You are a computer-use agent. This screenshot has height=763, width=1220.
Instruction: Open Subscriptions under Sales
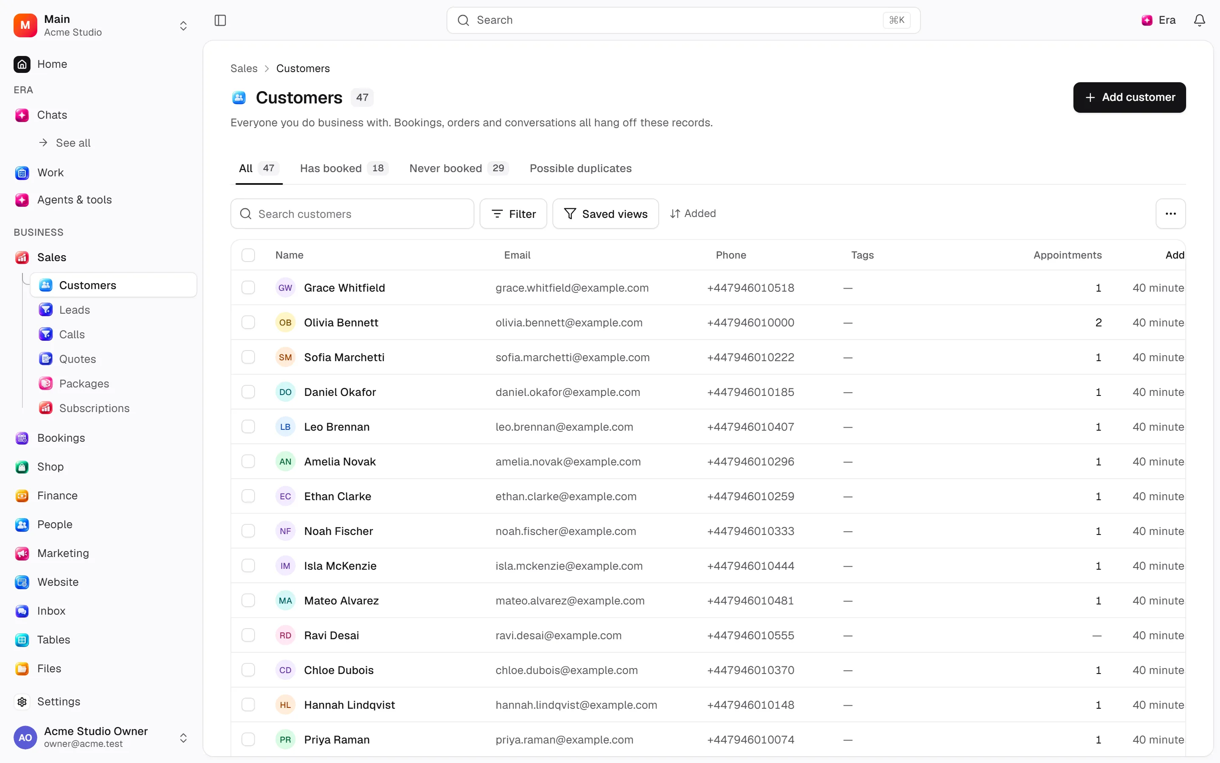click(x=94, y=408)
